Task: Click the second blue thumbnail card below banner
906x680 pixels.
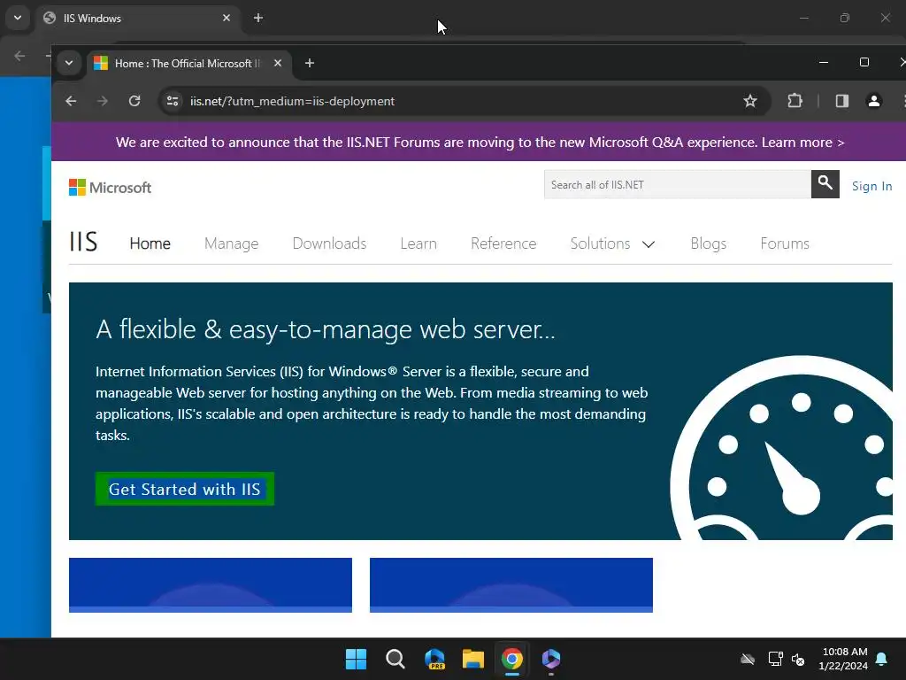Action: click(511, 584)
